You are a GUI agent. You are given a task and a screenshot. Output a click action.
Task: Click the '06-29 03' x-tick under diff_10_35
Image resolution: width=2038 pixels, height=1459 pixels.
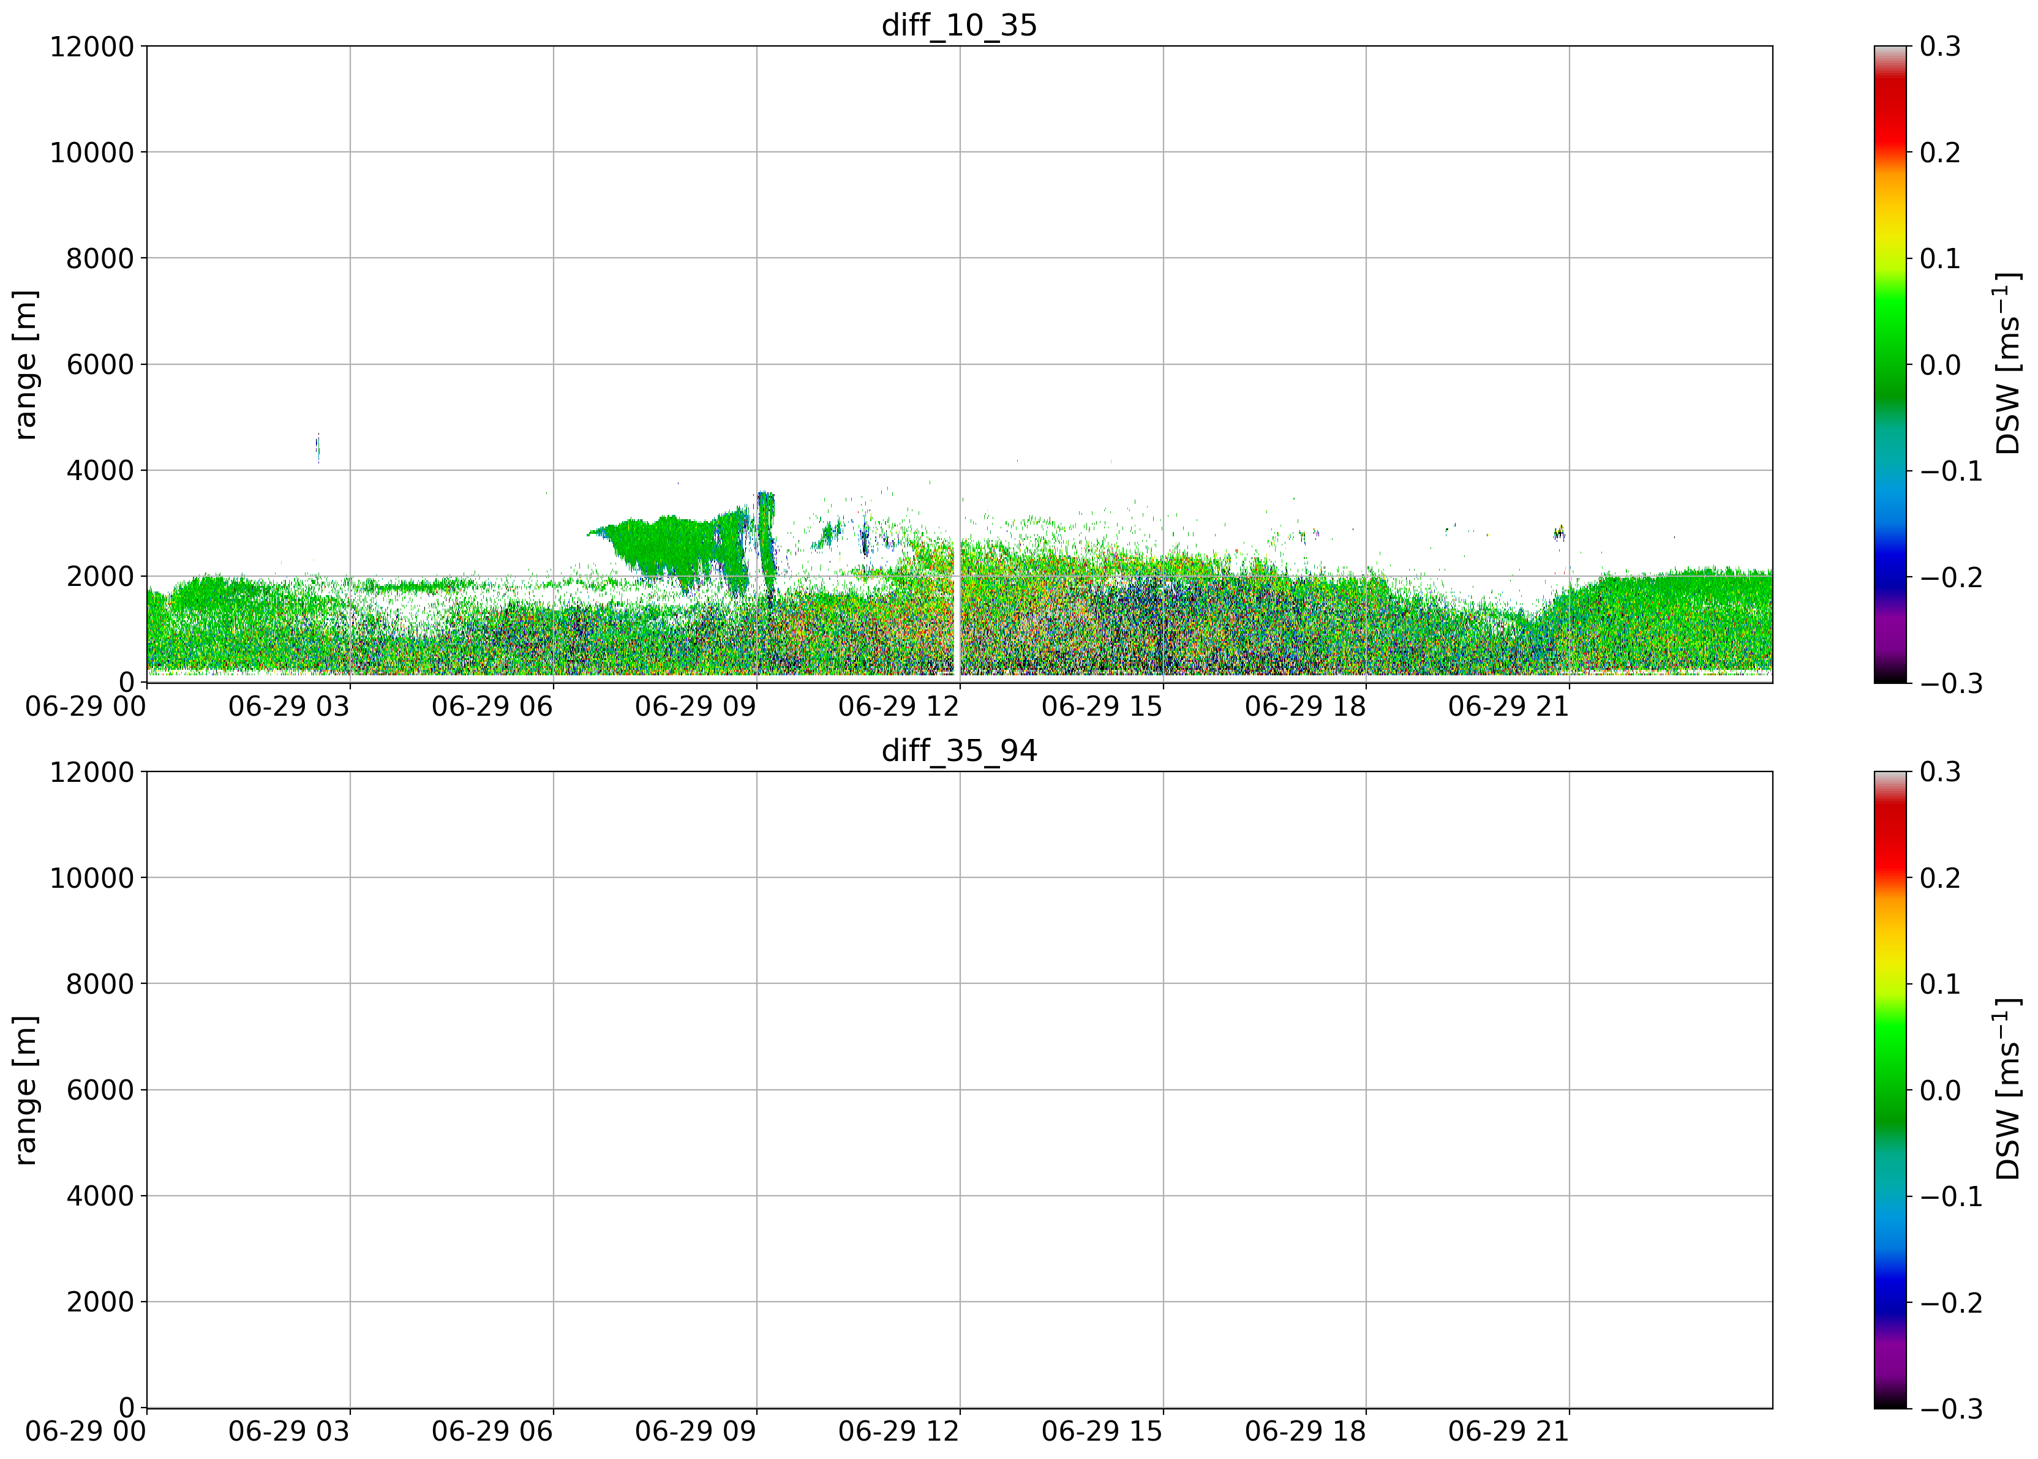[x=288, y=707]
